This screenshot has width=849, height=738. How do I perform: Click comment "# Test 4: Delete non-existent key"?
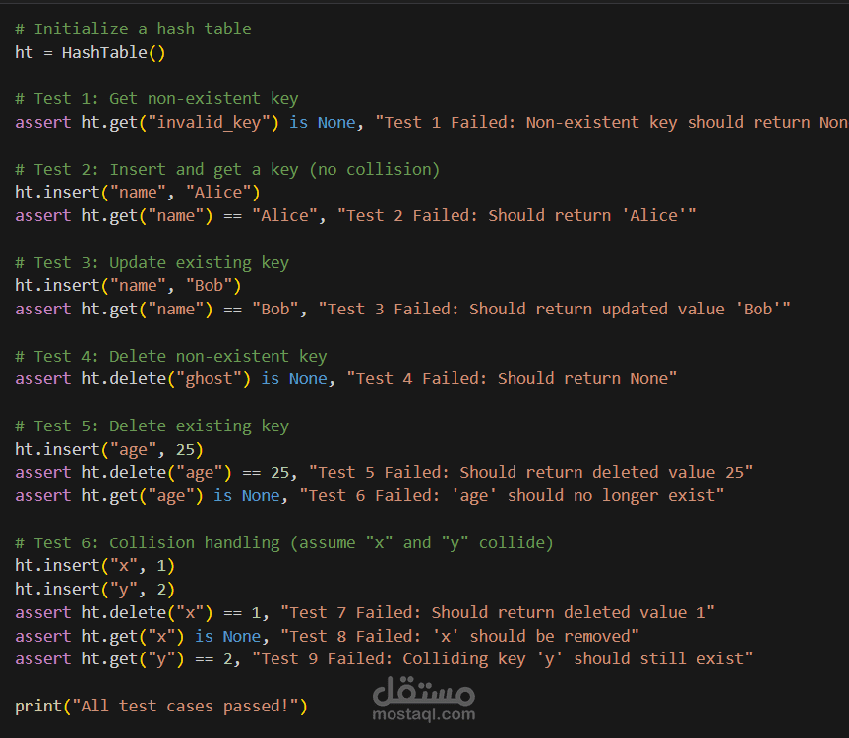coord(171,357)
